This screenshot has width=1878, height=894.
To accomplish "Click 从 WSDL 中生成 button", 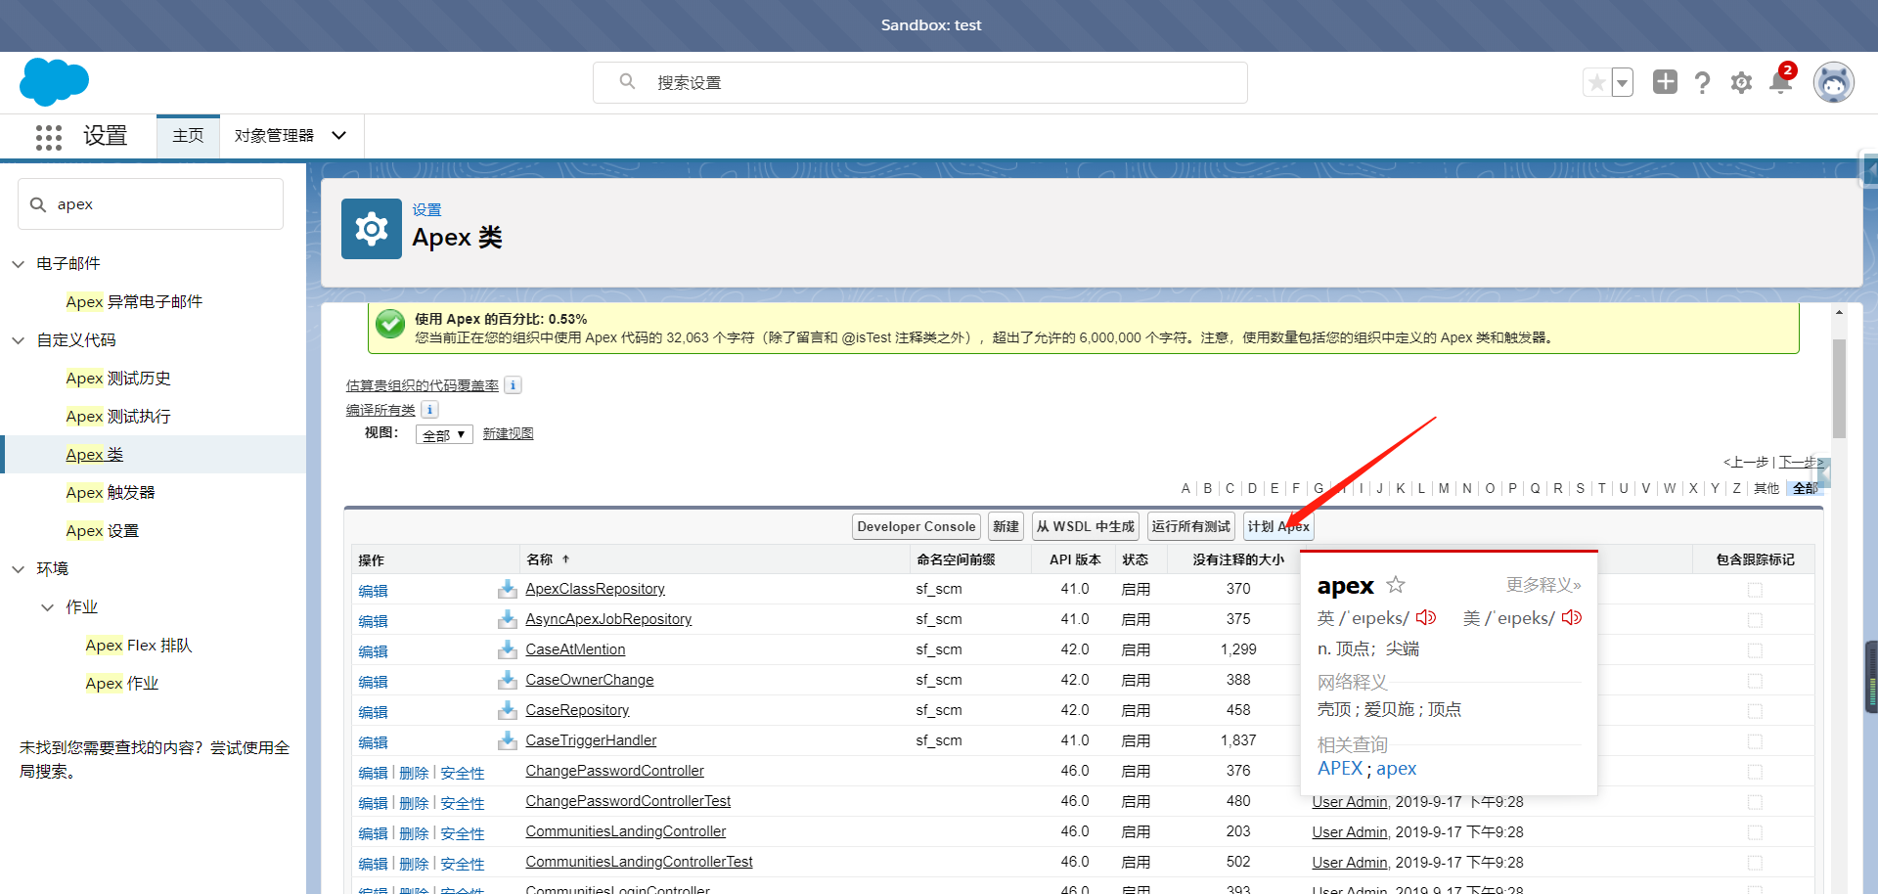I will (x=1086, y=526).
